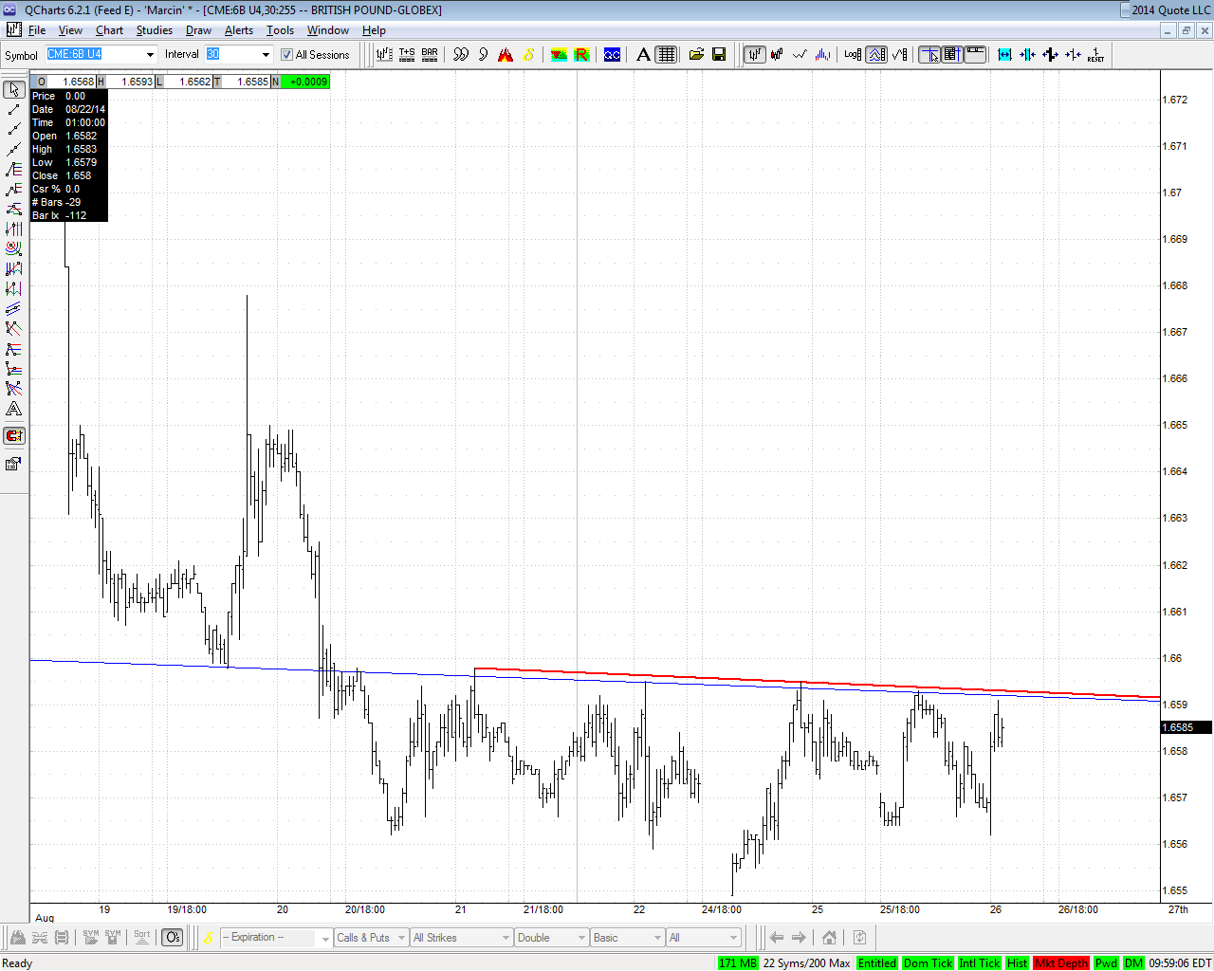Screen dimensions: 1214x971
Task: Click the red trend line on chart
Action: tap(816, 683)
